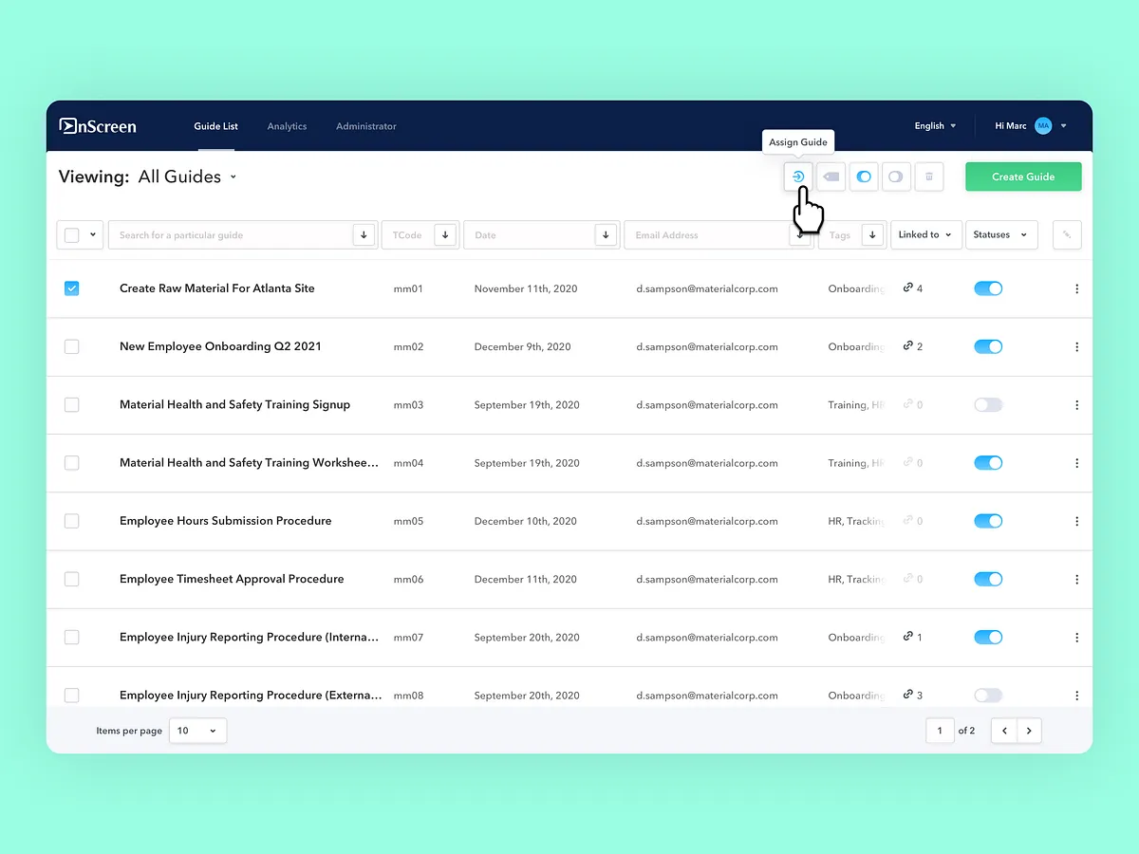Click the Assign Guide icon
Image resolution: width=1139 pixels, height=854 pixels.
[797, 176]
